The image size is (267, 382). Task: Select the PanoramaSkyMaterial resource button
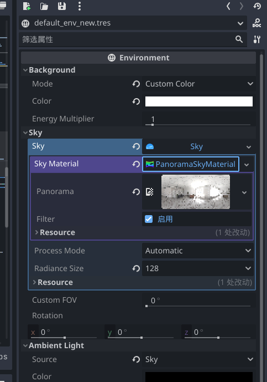(x=191, y=164)
